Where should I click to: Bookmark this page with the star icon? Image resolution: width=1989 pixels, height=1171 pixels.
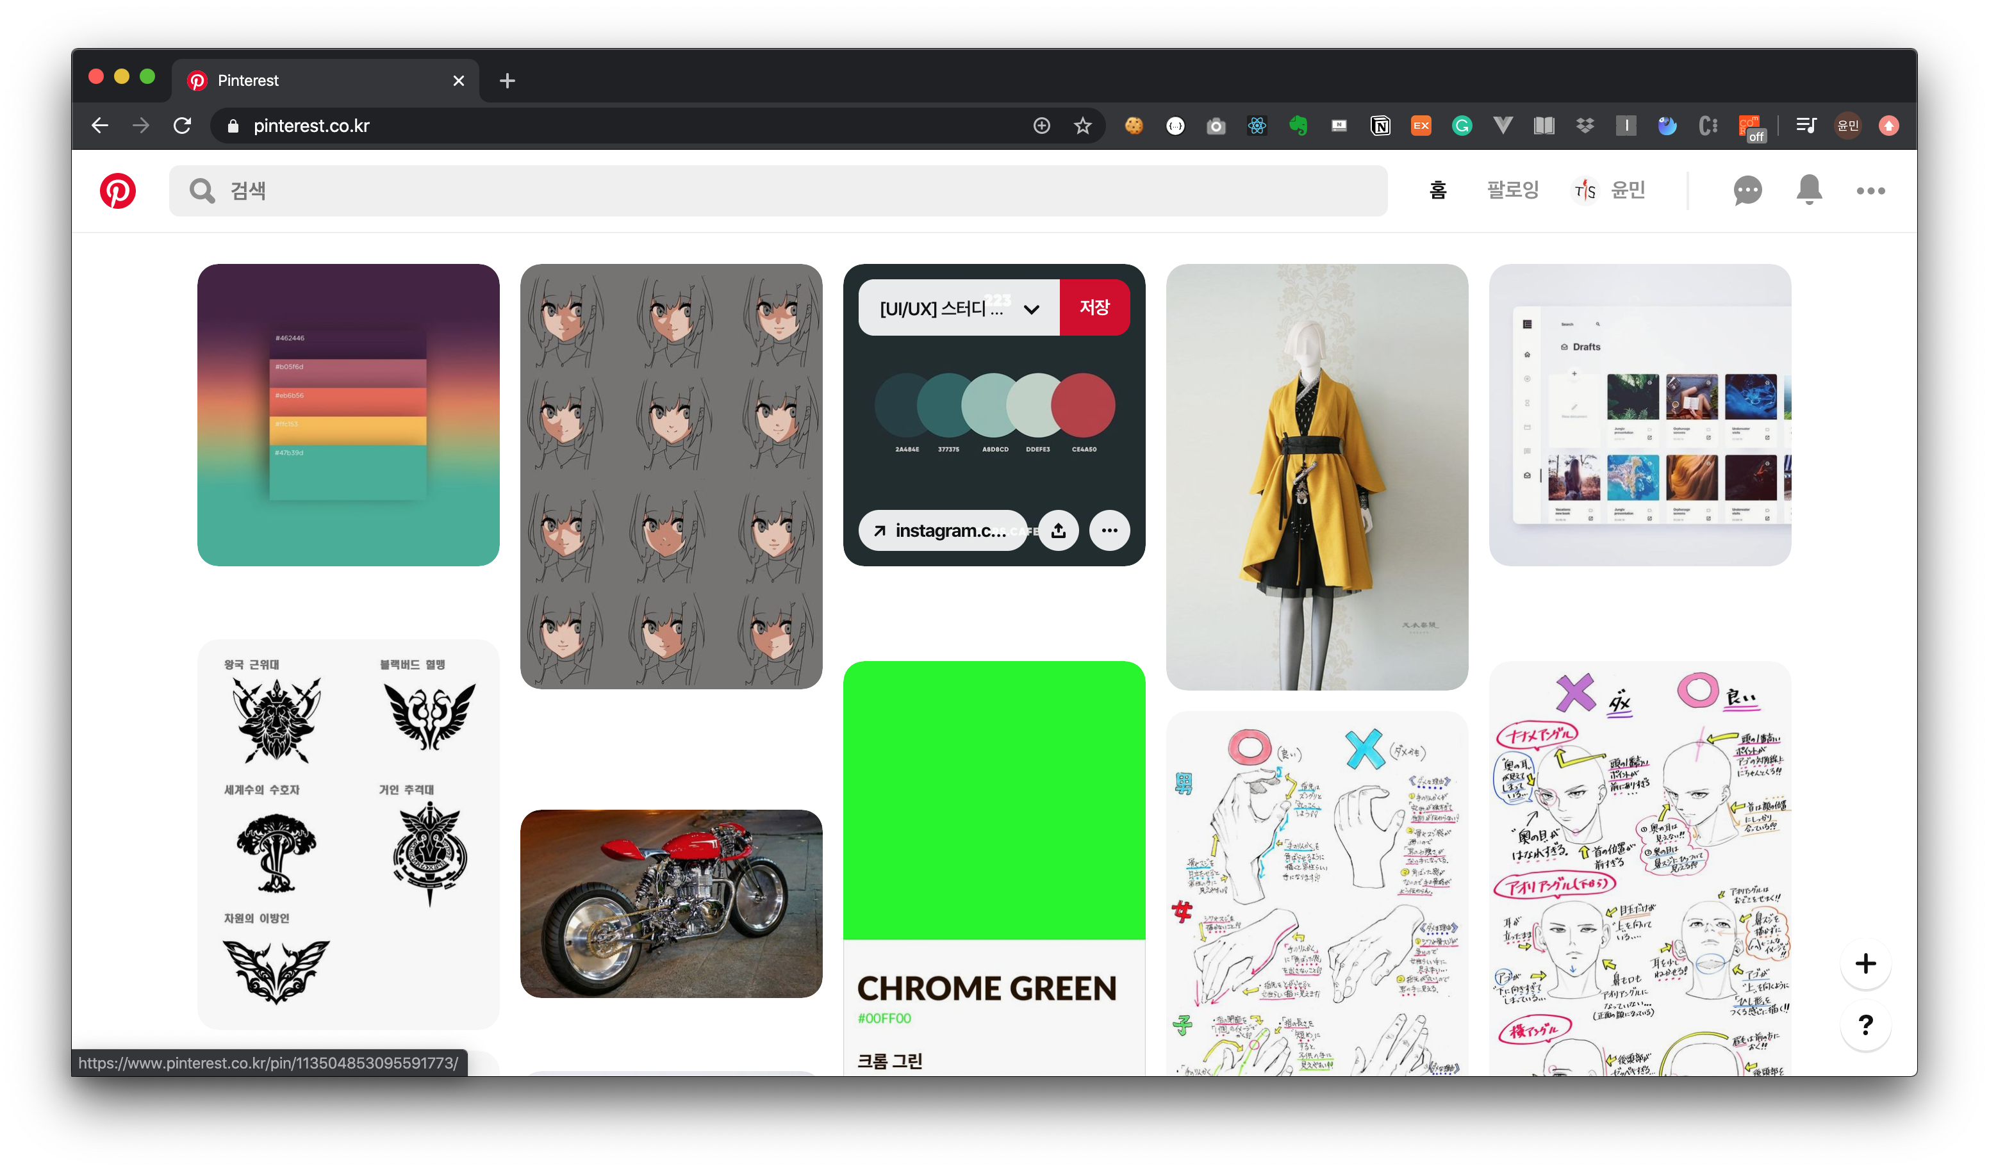point(1083,126)
